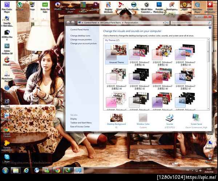Screen dimensions: 218x181
Task: Go back in Control Panel window
Action: point(68,22)
